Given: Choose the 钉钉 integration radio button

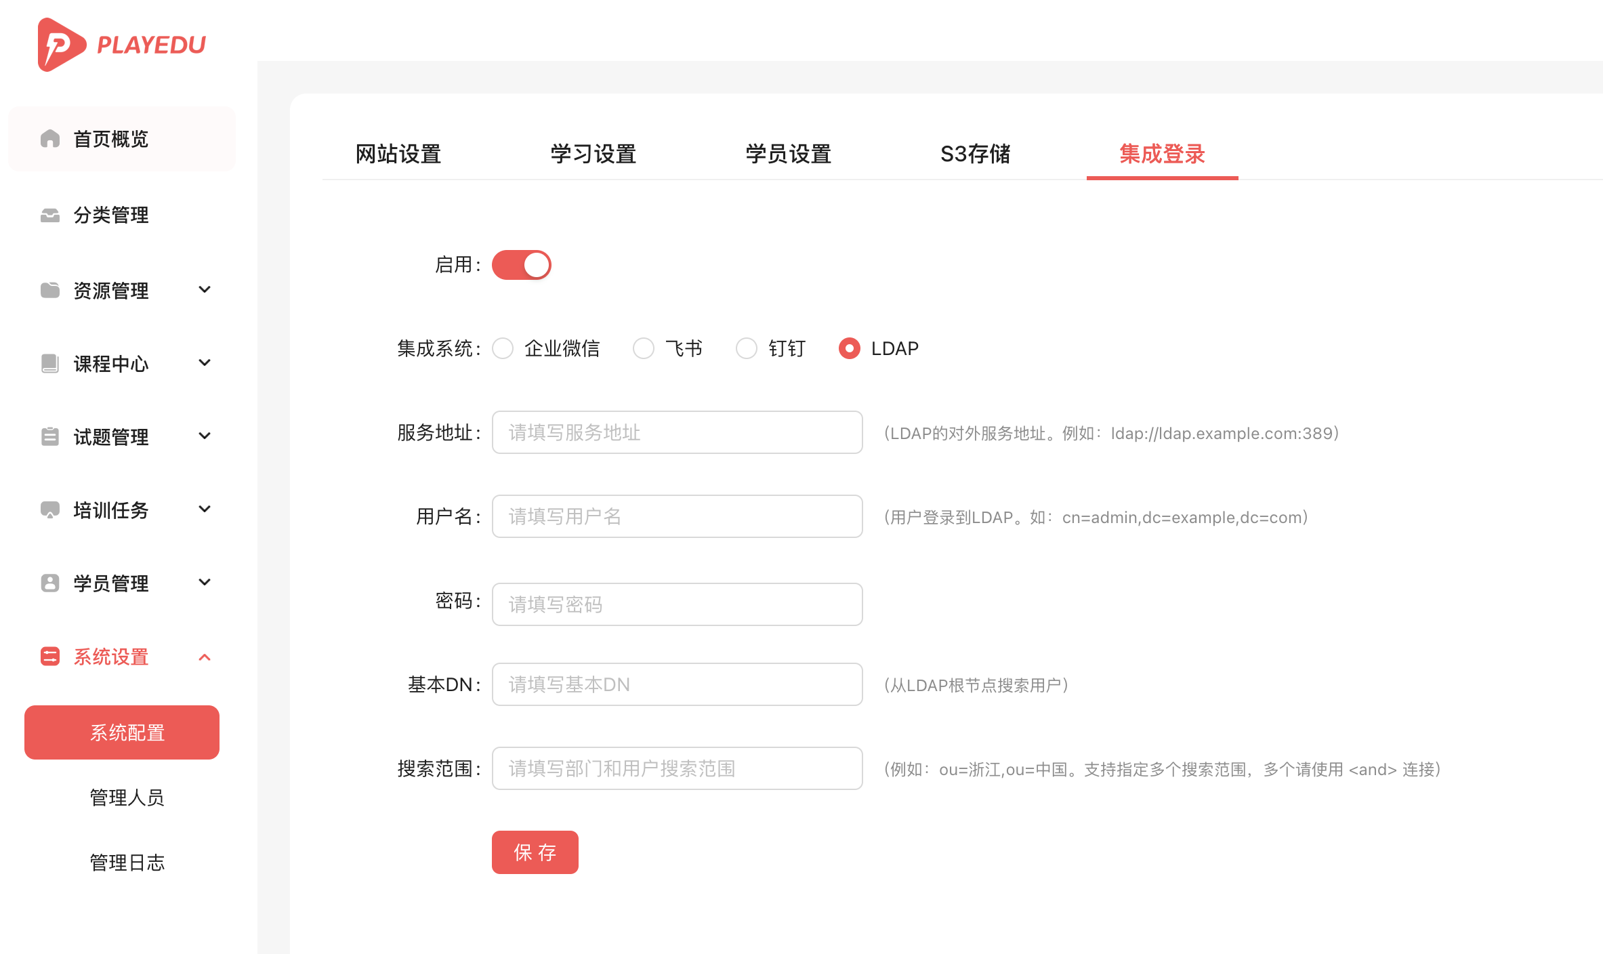Looking at the screenshot, I should click(x=747, y=348).
